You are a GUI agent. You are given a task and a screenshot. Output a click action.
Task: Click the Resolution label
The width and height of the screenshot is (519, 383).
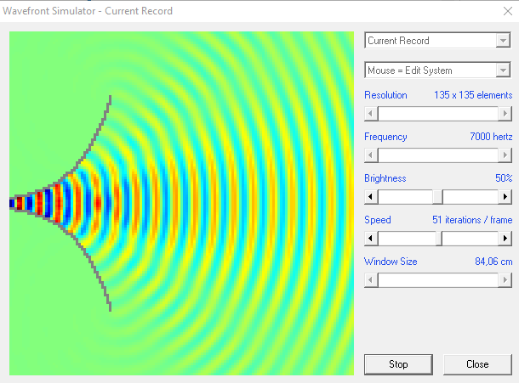point(385,95)
